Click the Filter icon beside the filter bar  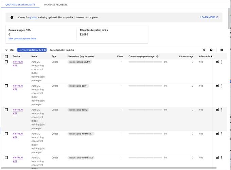[x=6, y=50]
